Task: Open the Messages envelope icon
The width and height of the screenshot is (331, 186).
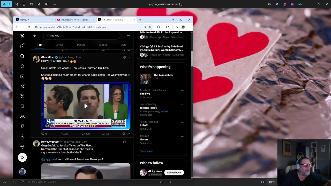Action: (22, 76)
